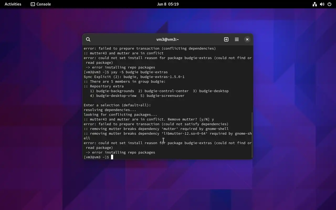Click the final shell prompt with the cursor
Viewport: 336px width, 210px height.
pyautogui.click(x=98, y=157)
